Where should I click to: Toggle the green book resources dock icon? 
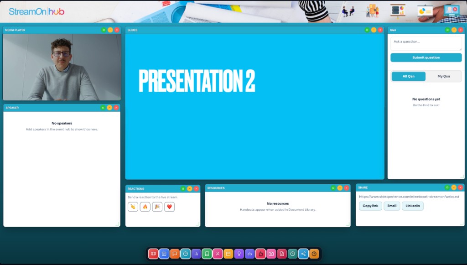207,254
